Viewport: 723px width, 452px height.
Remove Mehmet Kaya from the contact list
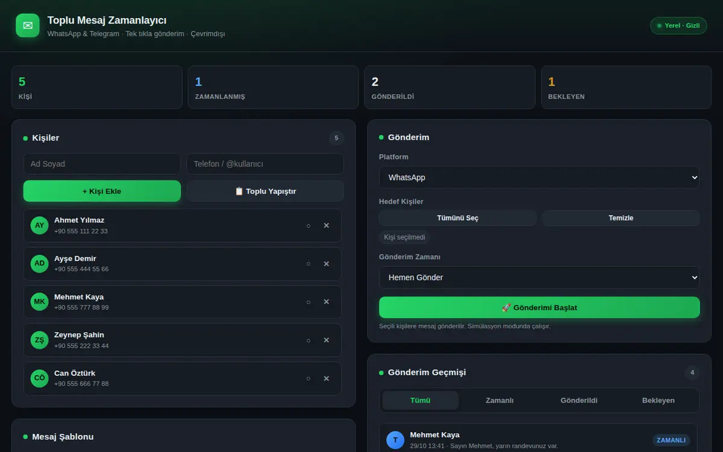327,302
